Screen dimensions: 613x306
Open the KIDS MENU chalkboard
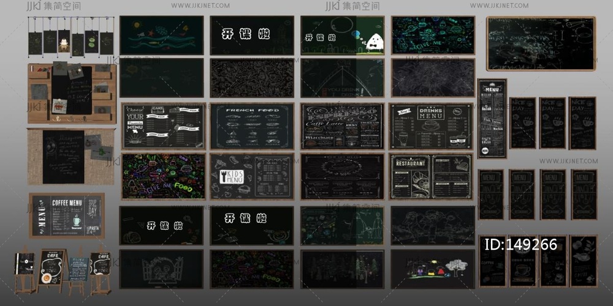252,176
